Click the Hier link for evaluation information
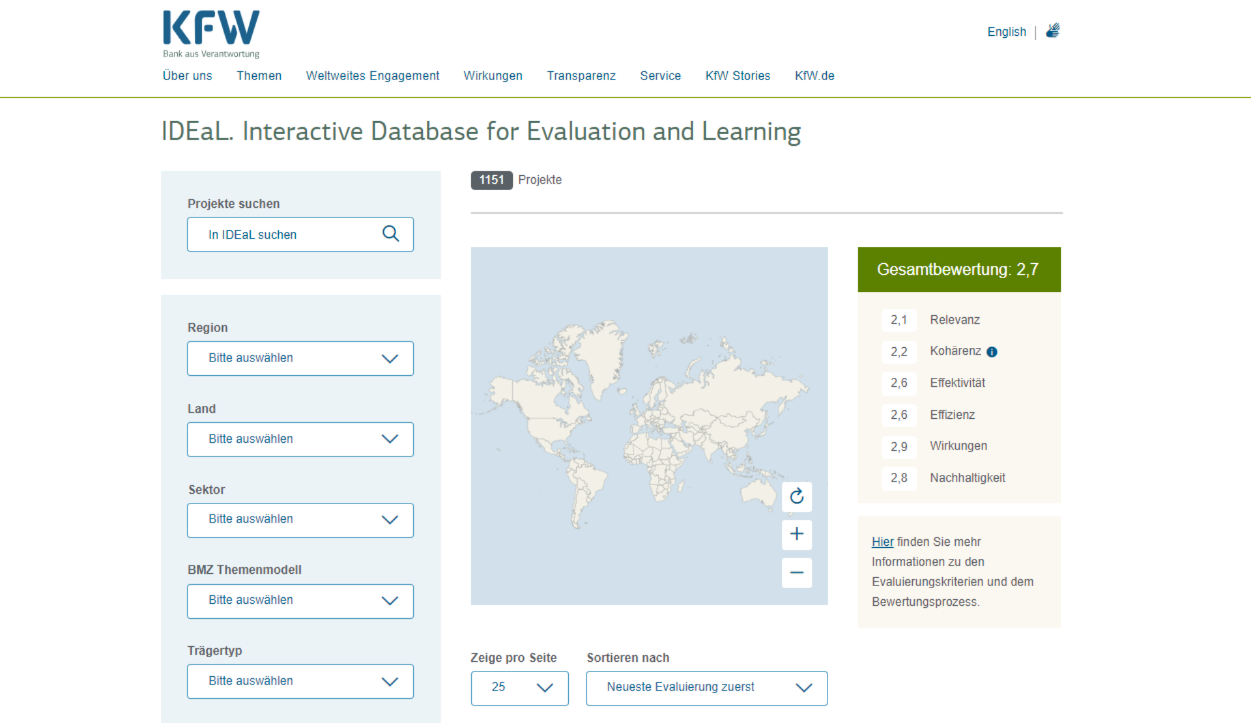The image size is (1251, 723). click(882, 542)
